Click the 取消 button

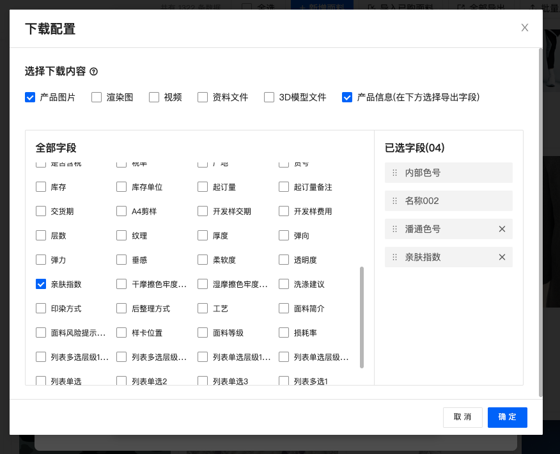463,417
